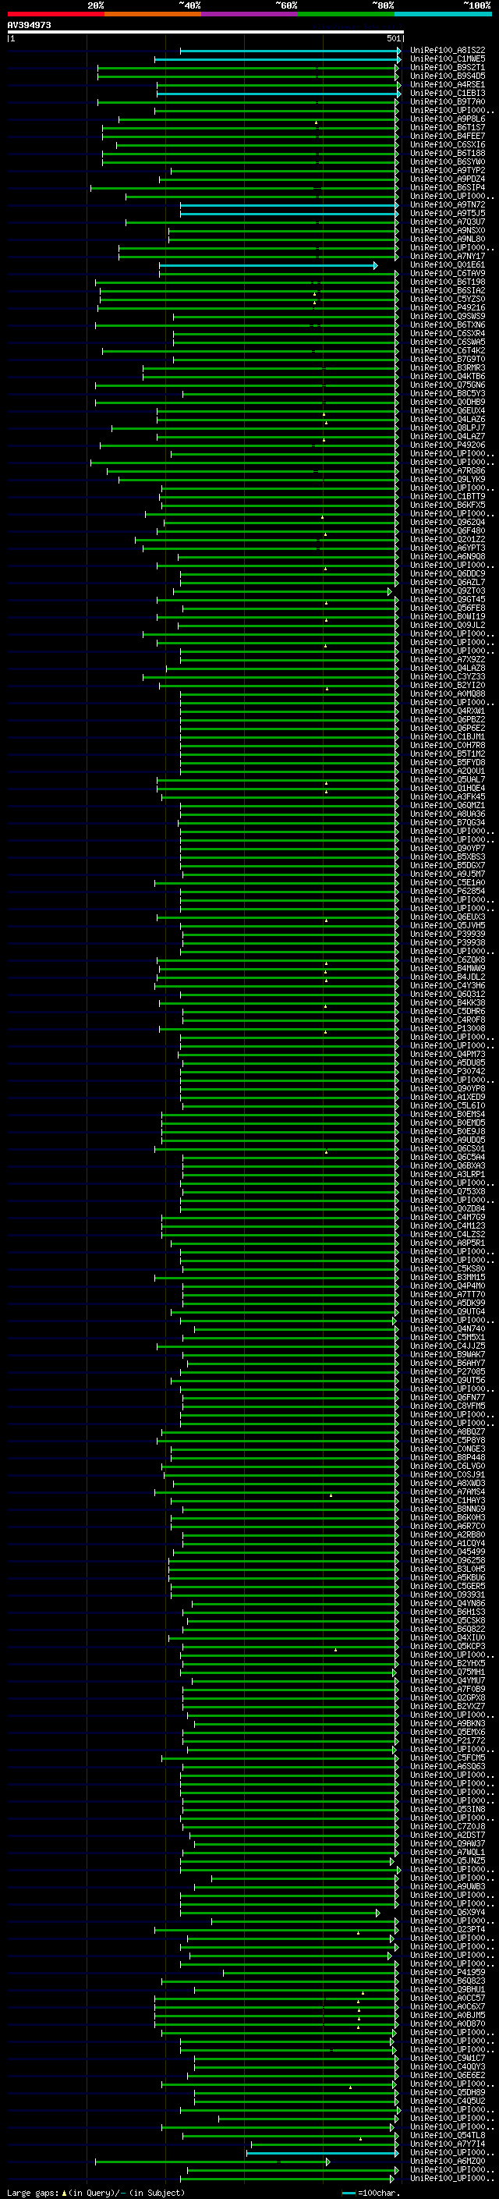This screenshot has width=499, height=2199.
Task: Click the UniRef100_B9T7A0 label
Action: [x=448, y=101]
